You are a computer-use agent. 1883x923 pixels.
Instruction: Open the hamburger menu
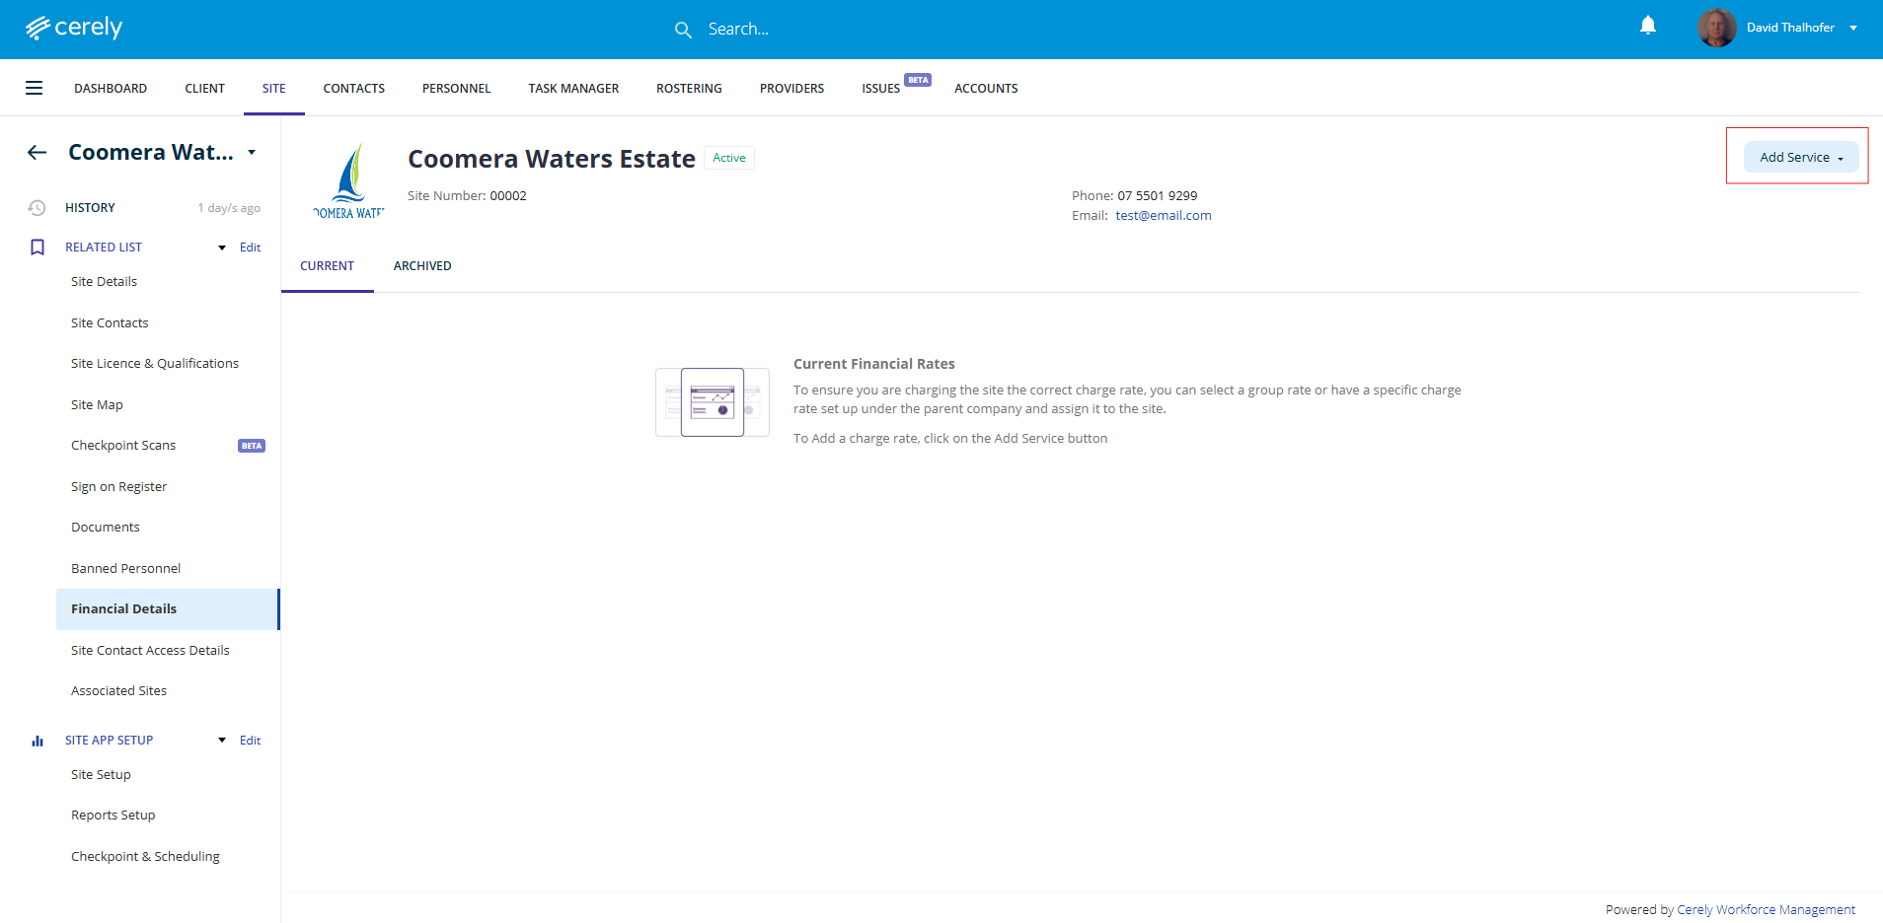[x=35, y=88]
